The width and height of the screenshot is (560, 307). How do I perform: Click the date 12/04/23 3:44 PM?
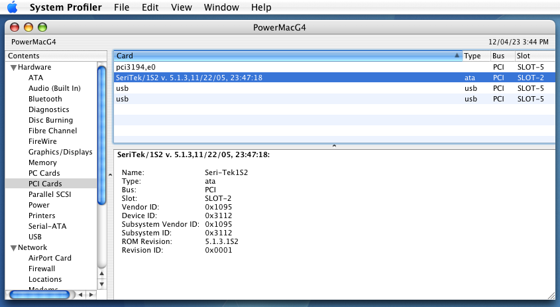pos(518,42)
